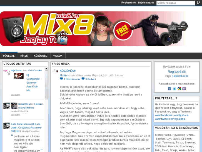Open the 1 Hozzászólás link
202x152 pixels.
click(72, 79)
